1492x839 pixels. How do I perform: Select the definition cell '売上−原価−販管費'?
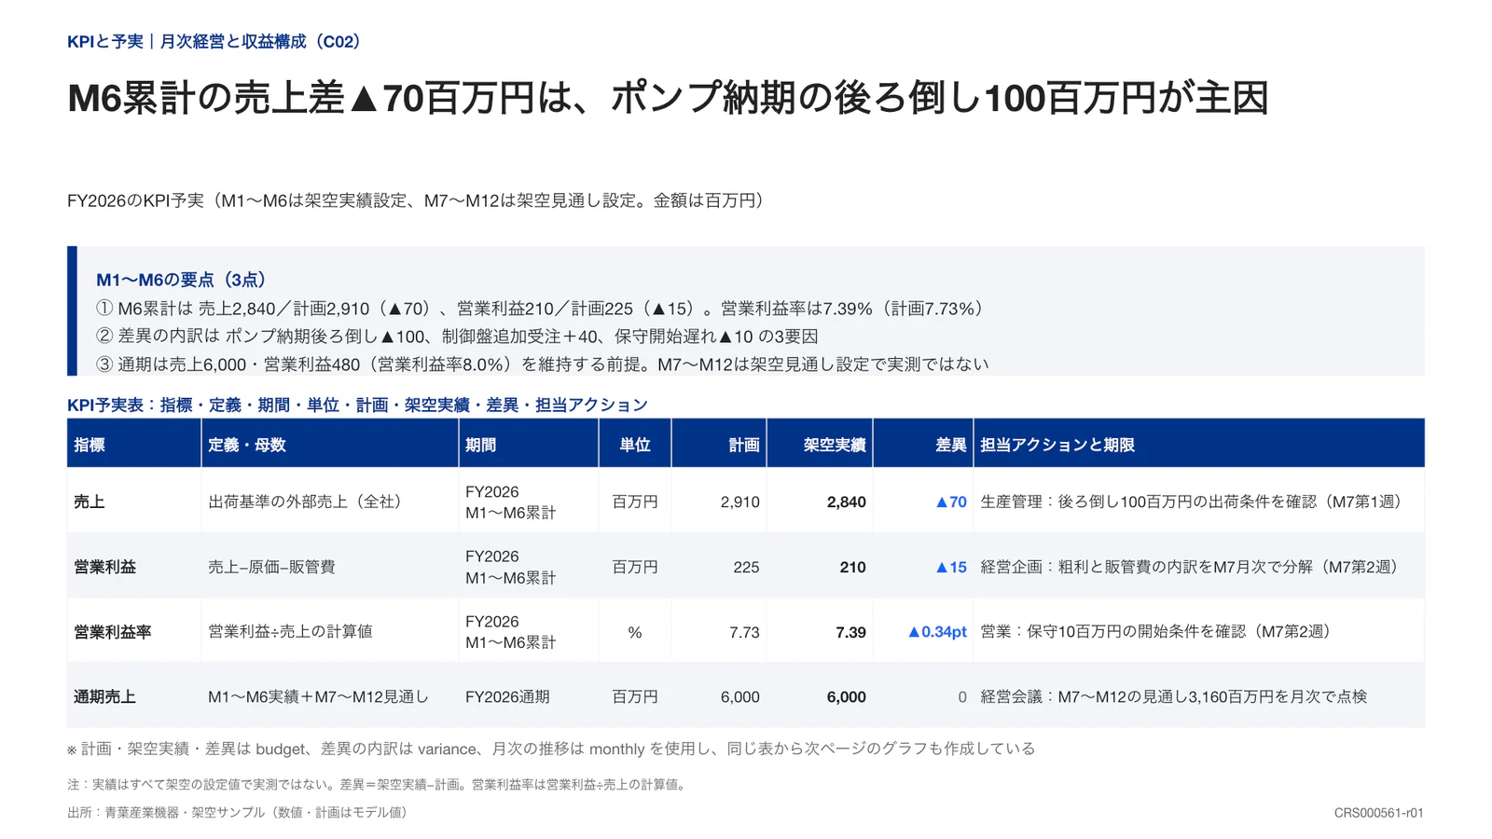[x=271, y=567]
